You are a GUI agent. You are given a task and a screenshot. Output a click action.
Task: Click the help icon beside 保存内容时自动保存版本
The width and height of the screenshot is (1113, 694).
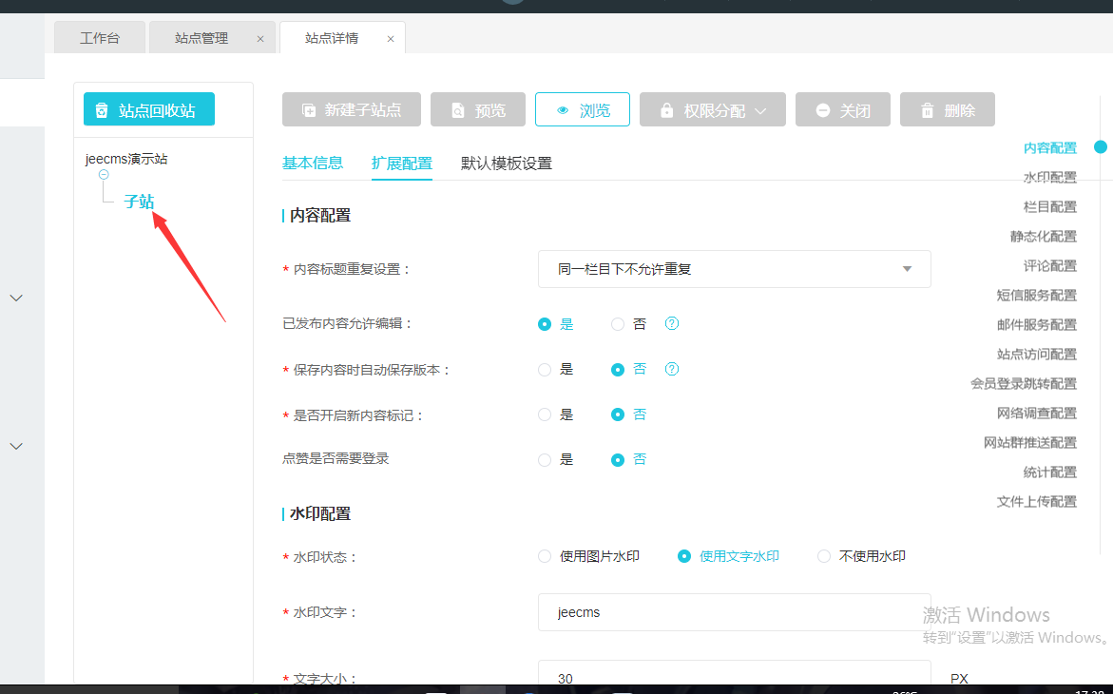[672, 369]
